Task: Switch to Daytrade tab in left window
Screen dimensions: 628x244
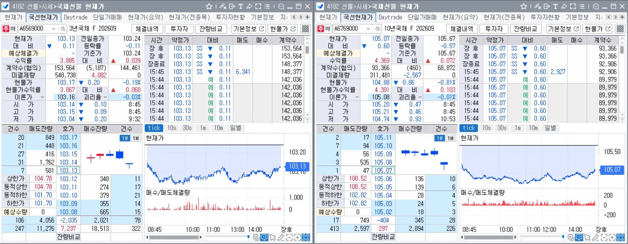Action: 75,17
